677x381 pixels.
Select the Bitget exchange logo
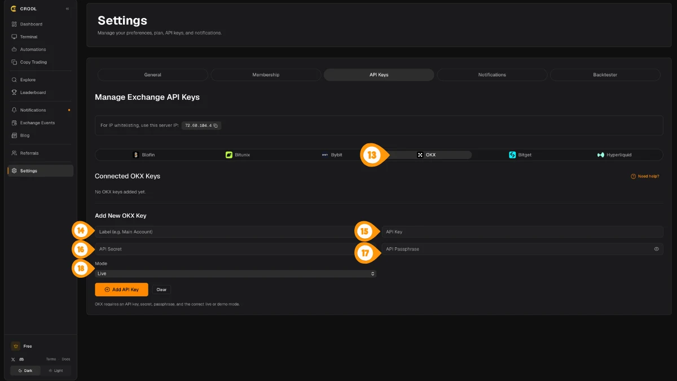pos(512,155)
